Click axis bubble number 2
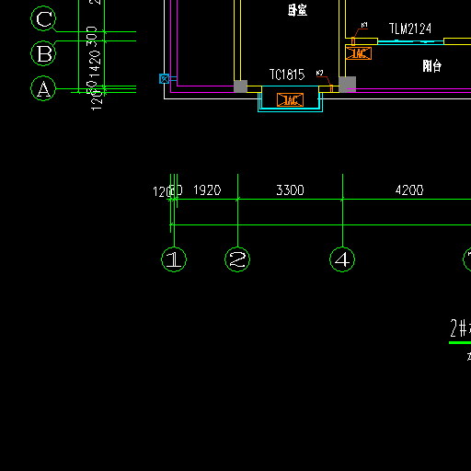 pyautogui.click(x=237, y=259)
